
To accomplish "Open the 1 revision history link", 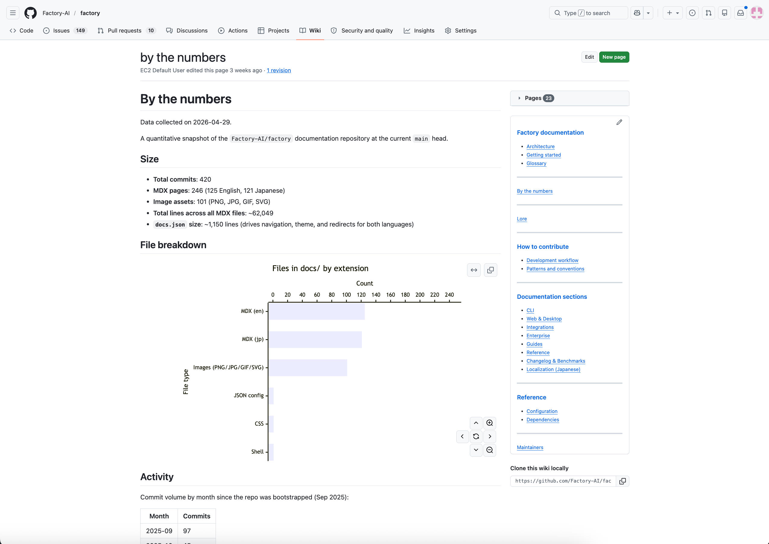I will point(279,70).
